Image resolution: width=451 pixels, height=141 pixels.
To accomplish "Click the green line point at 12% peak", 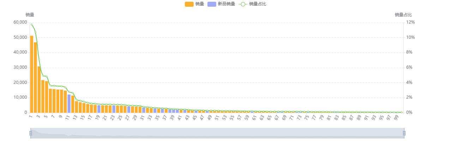I will [x=32, y=25].
